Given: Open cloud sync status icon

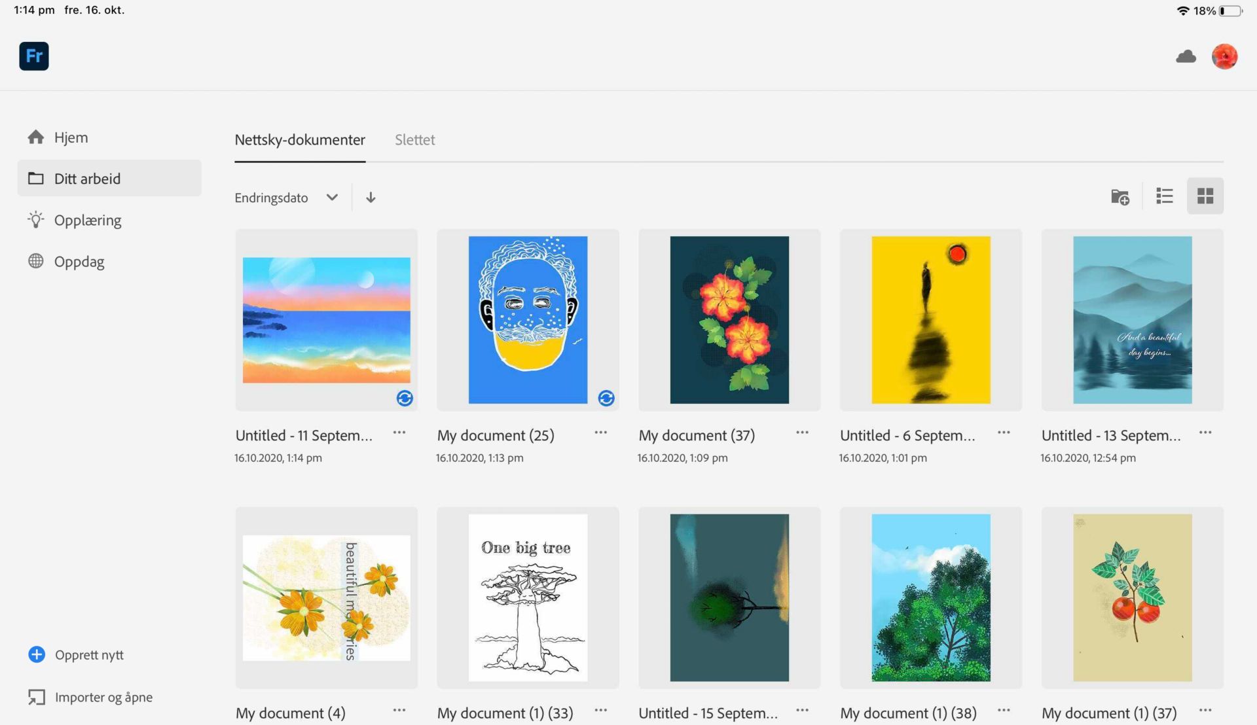Looking at the screenshot, I should (1186, 57).
